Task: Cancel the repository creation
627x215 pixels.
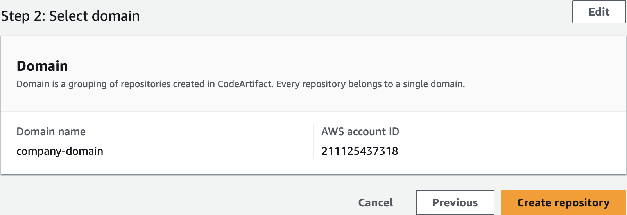Action: pos(375,202)
